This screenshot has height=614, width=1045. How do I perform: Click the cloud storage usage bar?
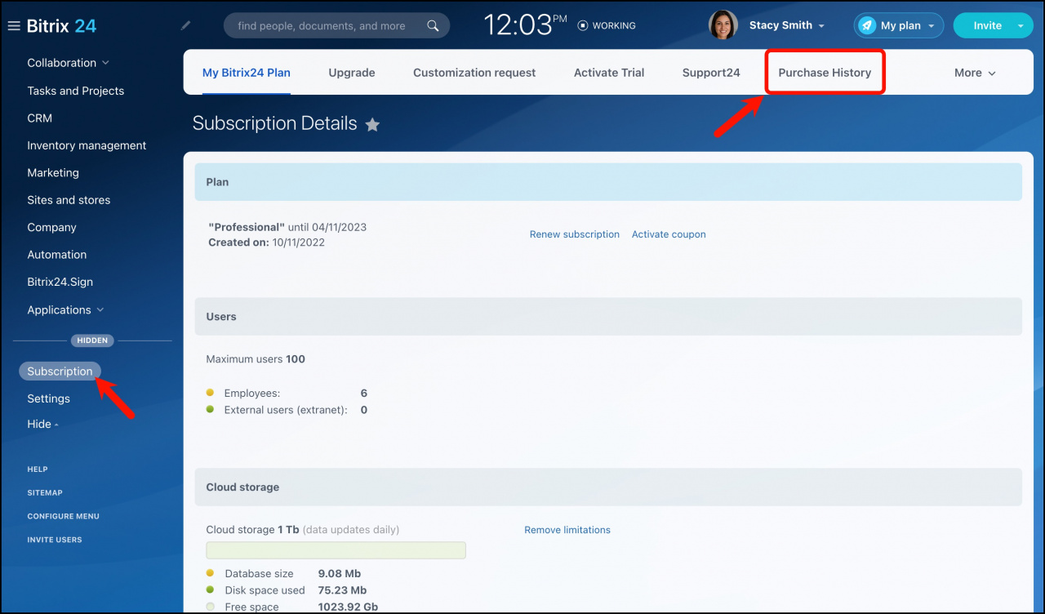pyautogui.click(x=336, y=550)
